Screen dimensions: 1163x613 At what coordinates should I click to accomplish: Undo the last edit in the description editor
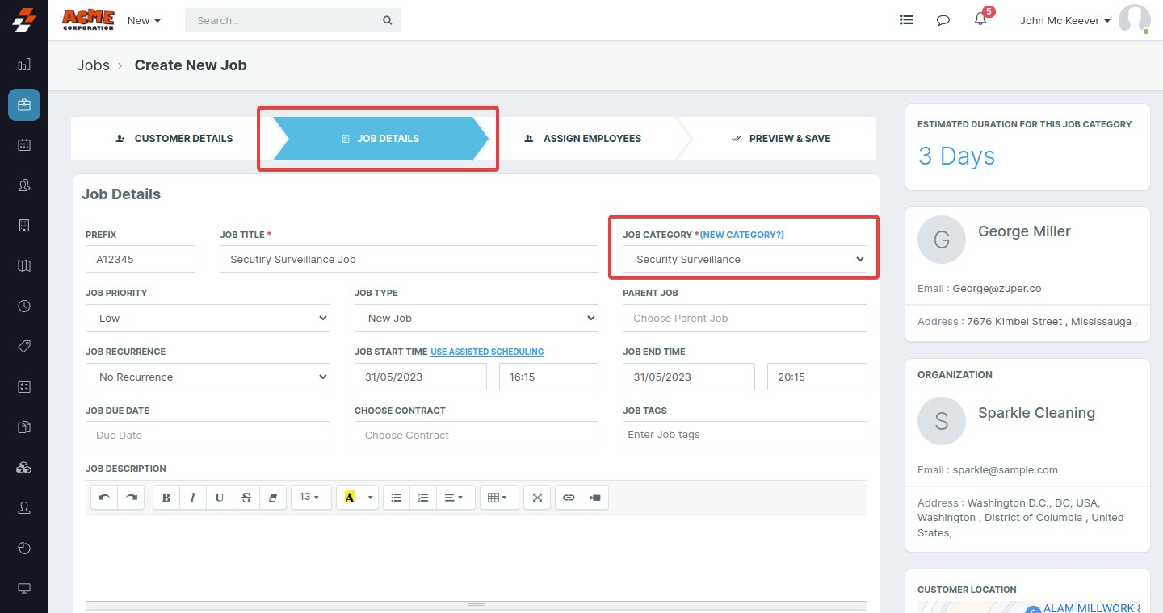pos(104,498)
